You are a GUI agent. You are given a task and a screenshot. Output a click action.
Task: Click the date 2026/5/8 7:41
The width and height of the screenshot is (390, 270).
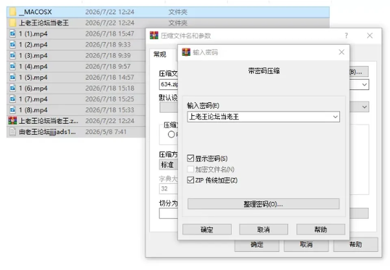(x=106, y=131)
